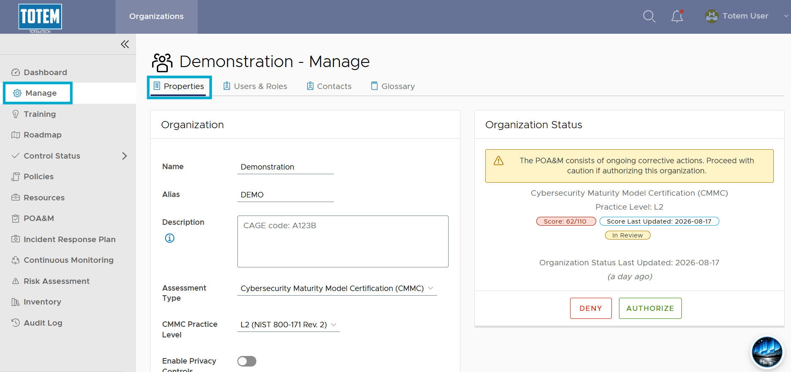Click the Organizations top navigation tab
The width and height of the screenshot is (791, 372).
pyautogui.click(x=156, y=16)
